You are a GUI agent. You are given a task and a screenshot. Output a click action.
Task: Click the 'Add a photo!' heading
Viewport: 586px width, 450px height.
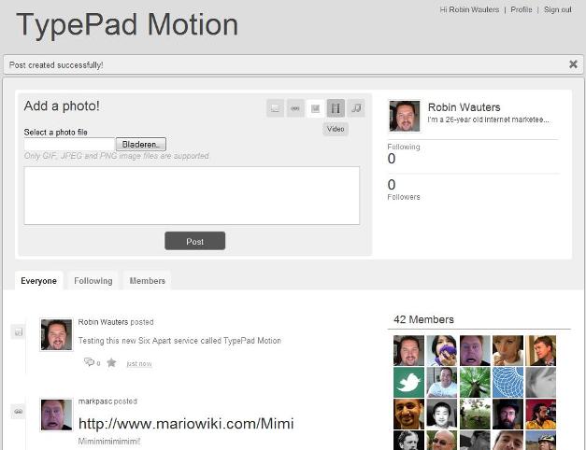tap(62, 106)
